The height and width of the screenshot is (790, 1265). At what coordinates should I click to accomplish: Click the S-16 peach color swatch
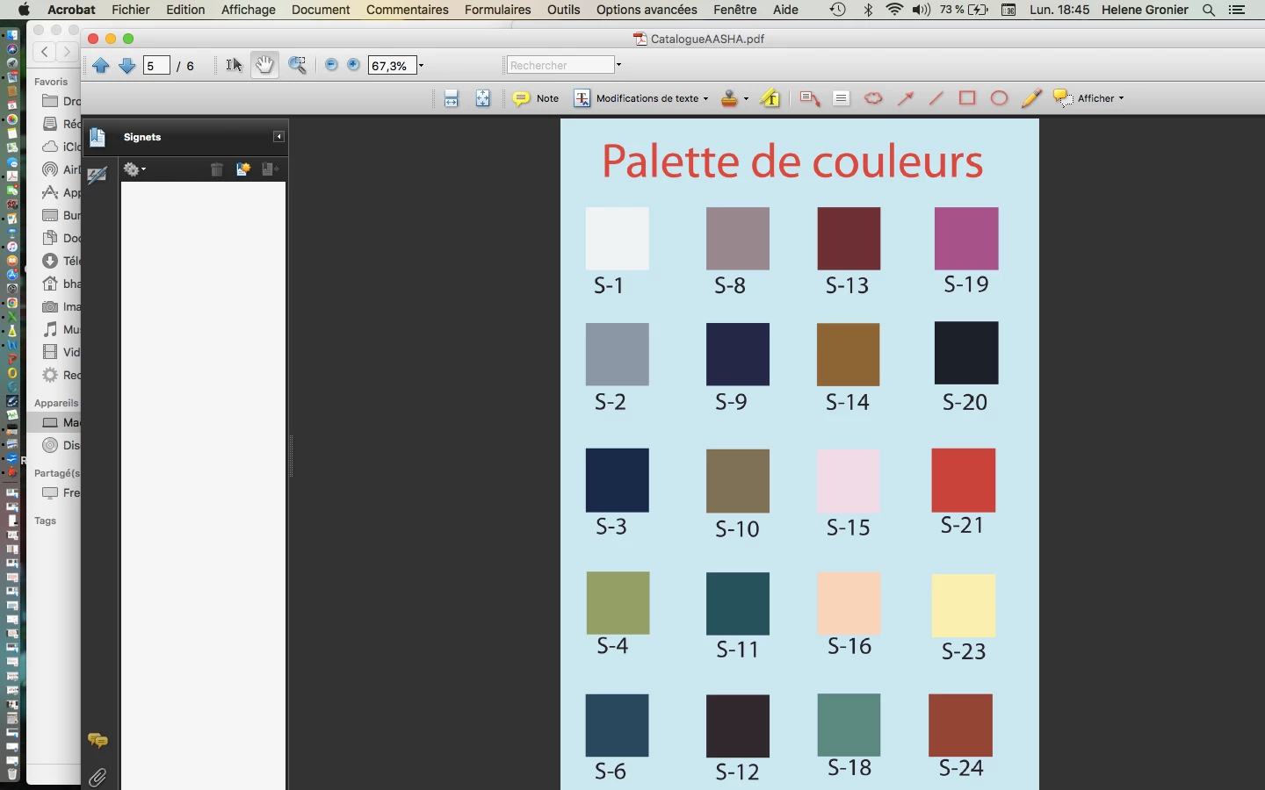pyautogui.click(x=849, y=603)
